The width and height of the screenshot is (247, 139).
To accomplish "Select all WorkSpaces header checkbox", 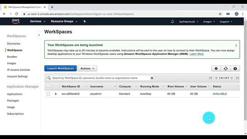I will 48,86.
